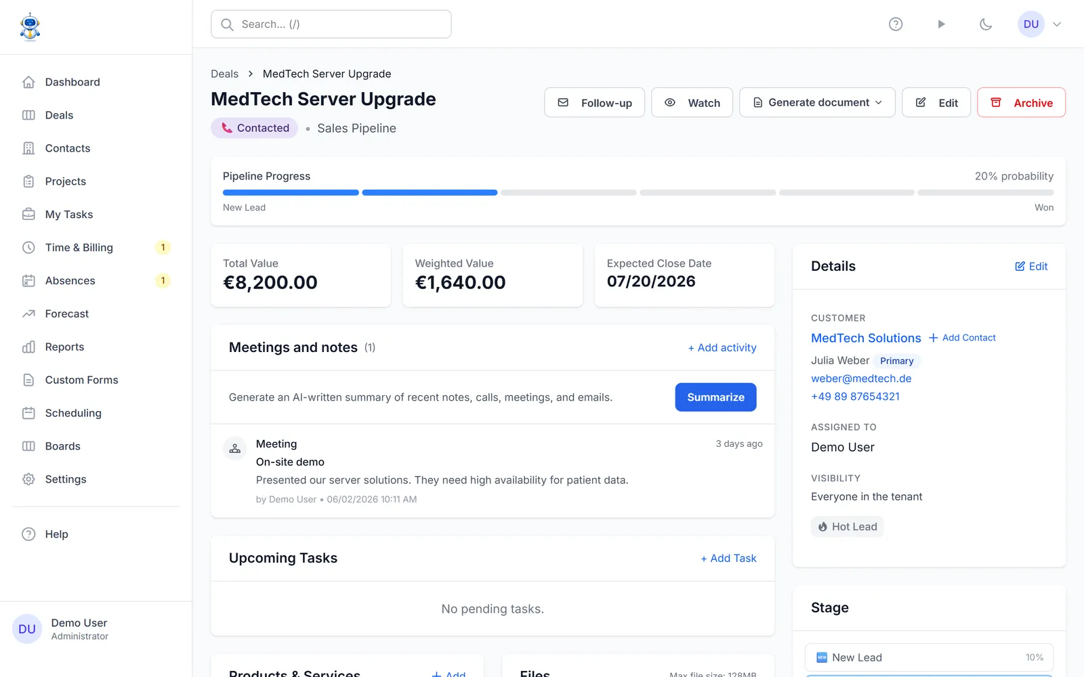Focus the Search input field

[331, 24]
